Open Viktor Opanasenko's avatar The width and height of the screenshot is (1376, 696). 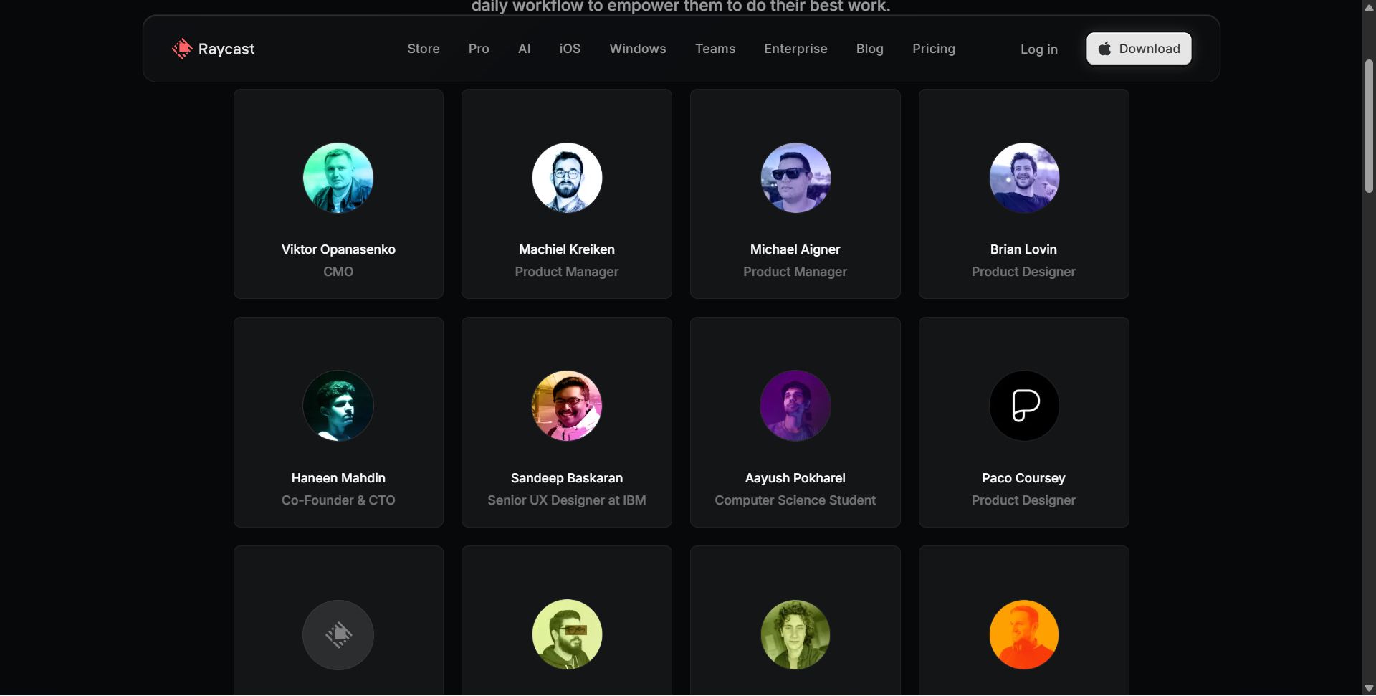click(x=338, y=178)
